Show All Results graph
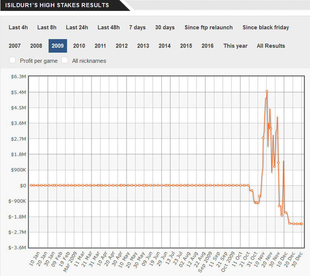Viewport: 310px width, 276px height. coord(270,46)
